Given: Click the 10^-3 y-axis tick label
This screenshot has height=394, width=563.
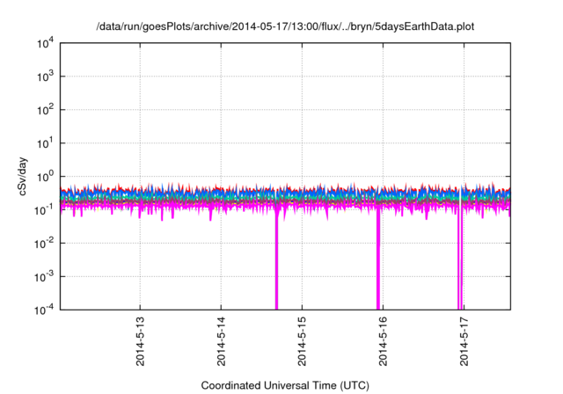Looking at the screenshot, I should tap(44, 277).
